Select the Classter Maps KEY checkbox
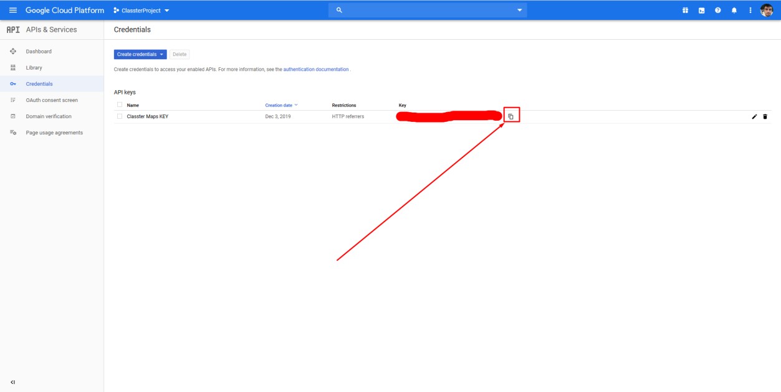The width and height of the screenshot is (781, 392). click(120, 116)
